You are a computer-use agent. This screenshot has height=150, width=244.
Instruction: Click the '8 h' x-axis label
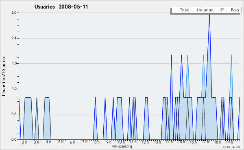[x=97, y=142]
